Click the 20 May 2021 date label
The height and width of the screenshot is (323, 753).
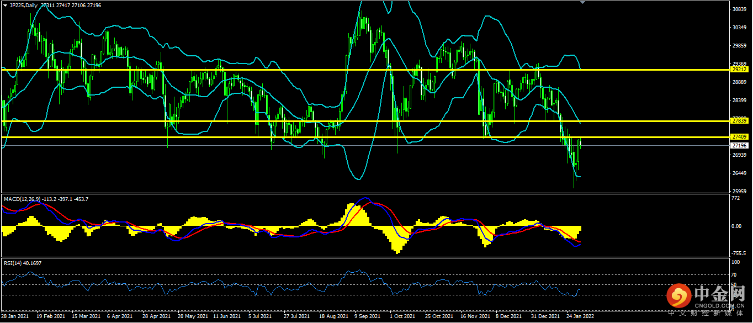(x=192, y=316)
